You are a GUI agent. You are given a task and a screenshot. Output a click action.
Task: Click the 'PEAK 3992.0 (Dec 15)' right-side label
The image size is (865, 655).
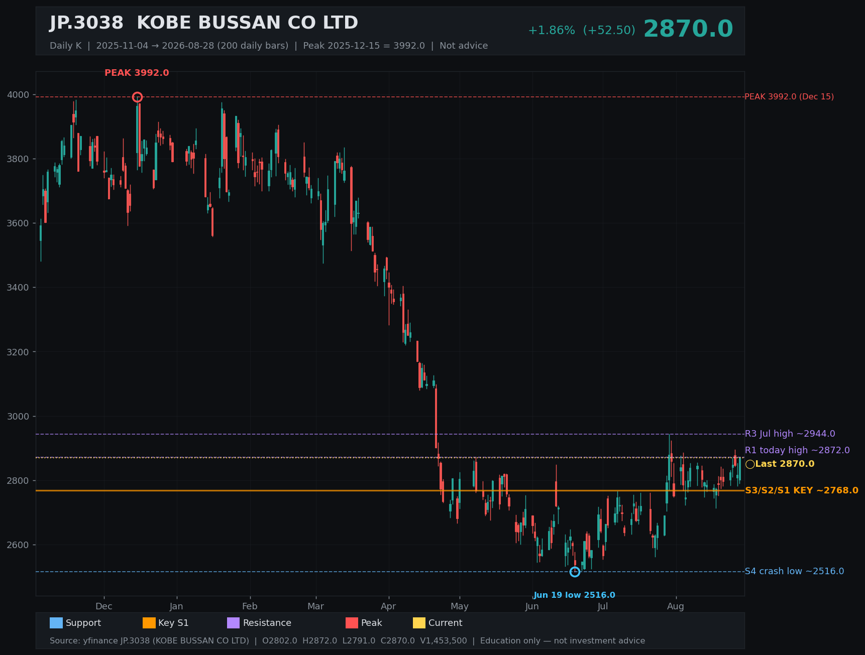[x=789, y=97]
